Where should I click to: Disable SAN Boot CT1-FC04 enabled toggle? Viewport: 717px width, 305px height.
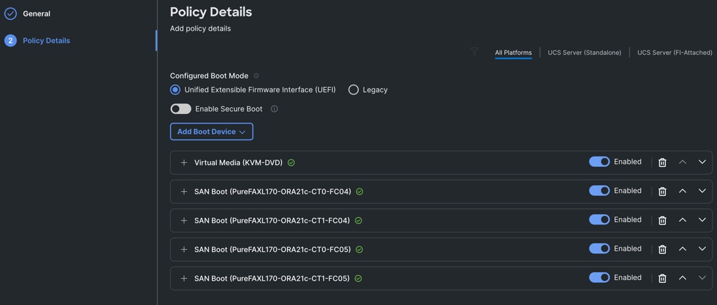(x=599, y=219)
